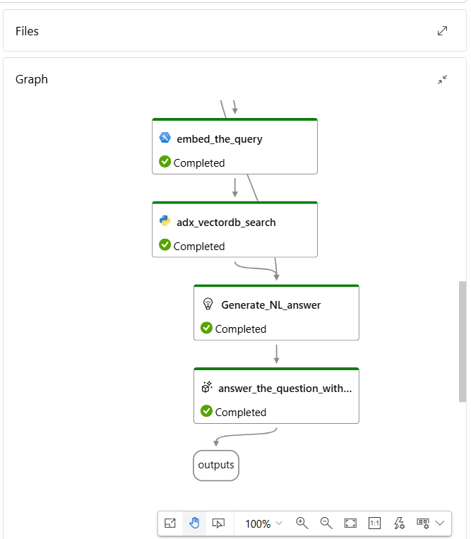Open the 100% zoom level dropdown
471x539 pixels.
tap(263, 523)
